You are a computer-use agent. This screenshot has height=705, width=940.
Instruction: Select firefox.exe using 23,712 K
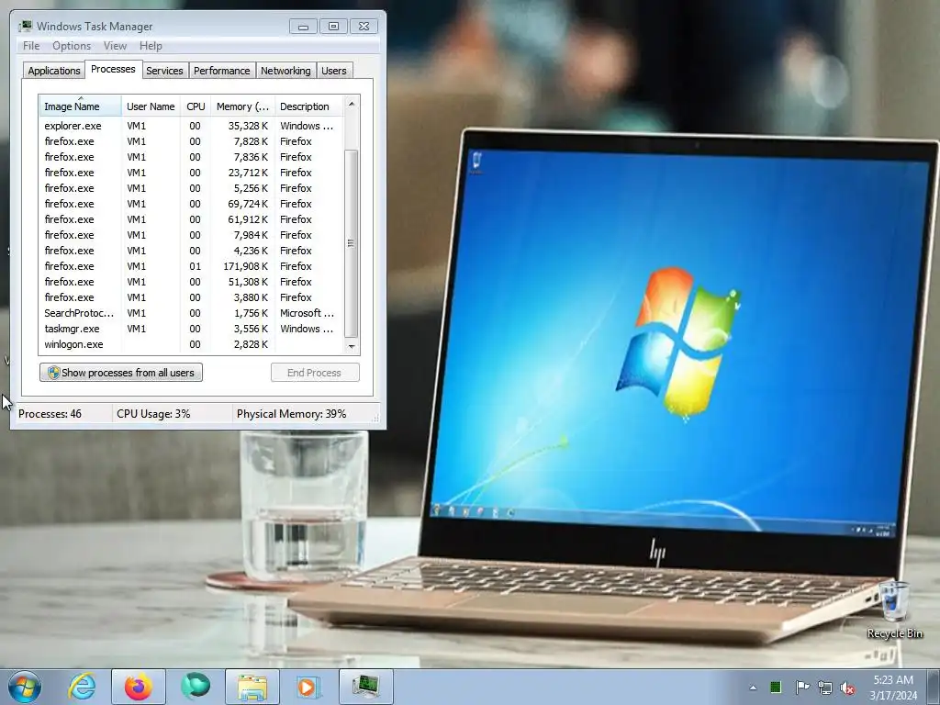point(191,173)
